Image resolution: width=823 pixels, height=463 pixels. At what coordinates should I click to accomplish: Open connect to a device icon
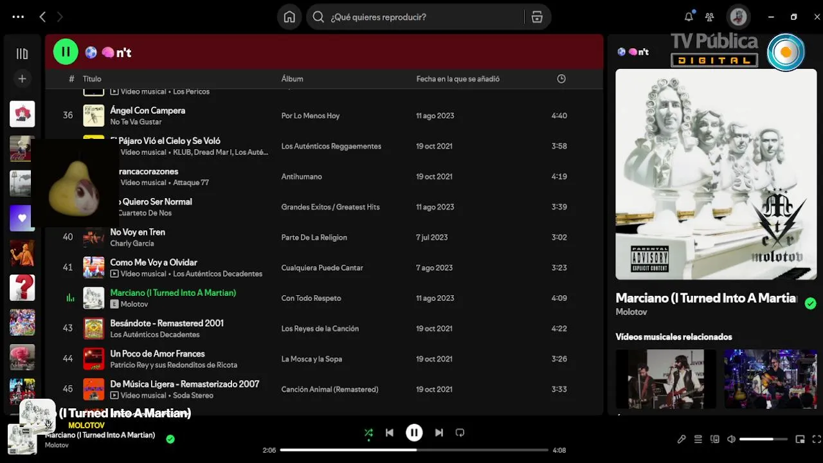[x=715, y=439]
